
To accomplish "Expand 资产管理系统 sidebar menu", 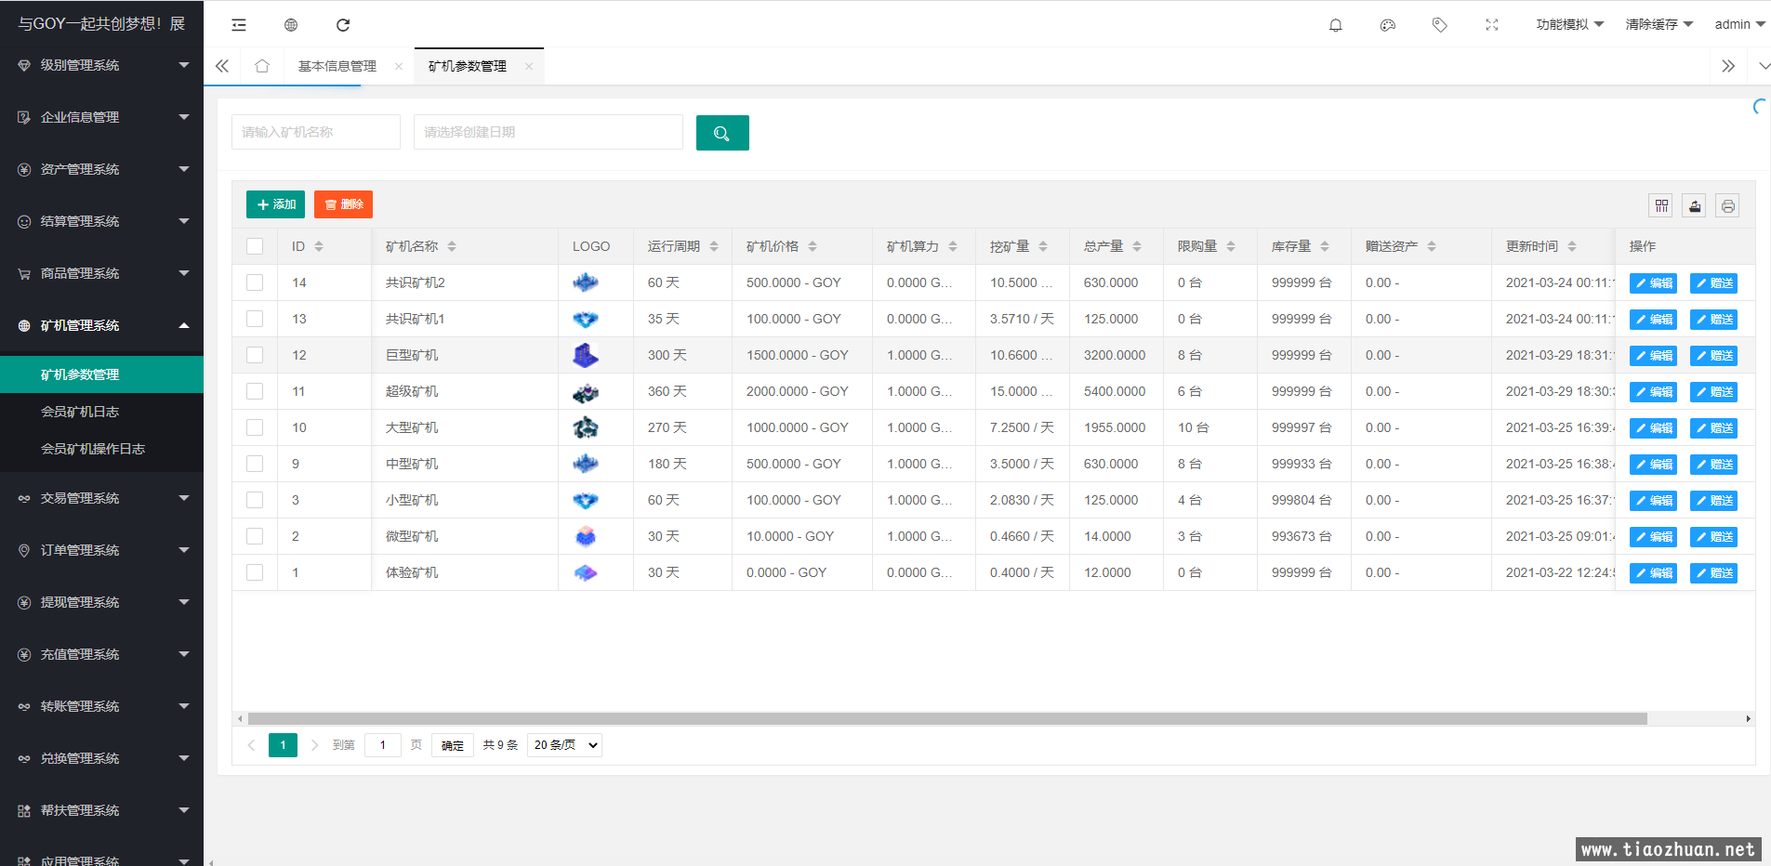I will 101,169.
